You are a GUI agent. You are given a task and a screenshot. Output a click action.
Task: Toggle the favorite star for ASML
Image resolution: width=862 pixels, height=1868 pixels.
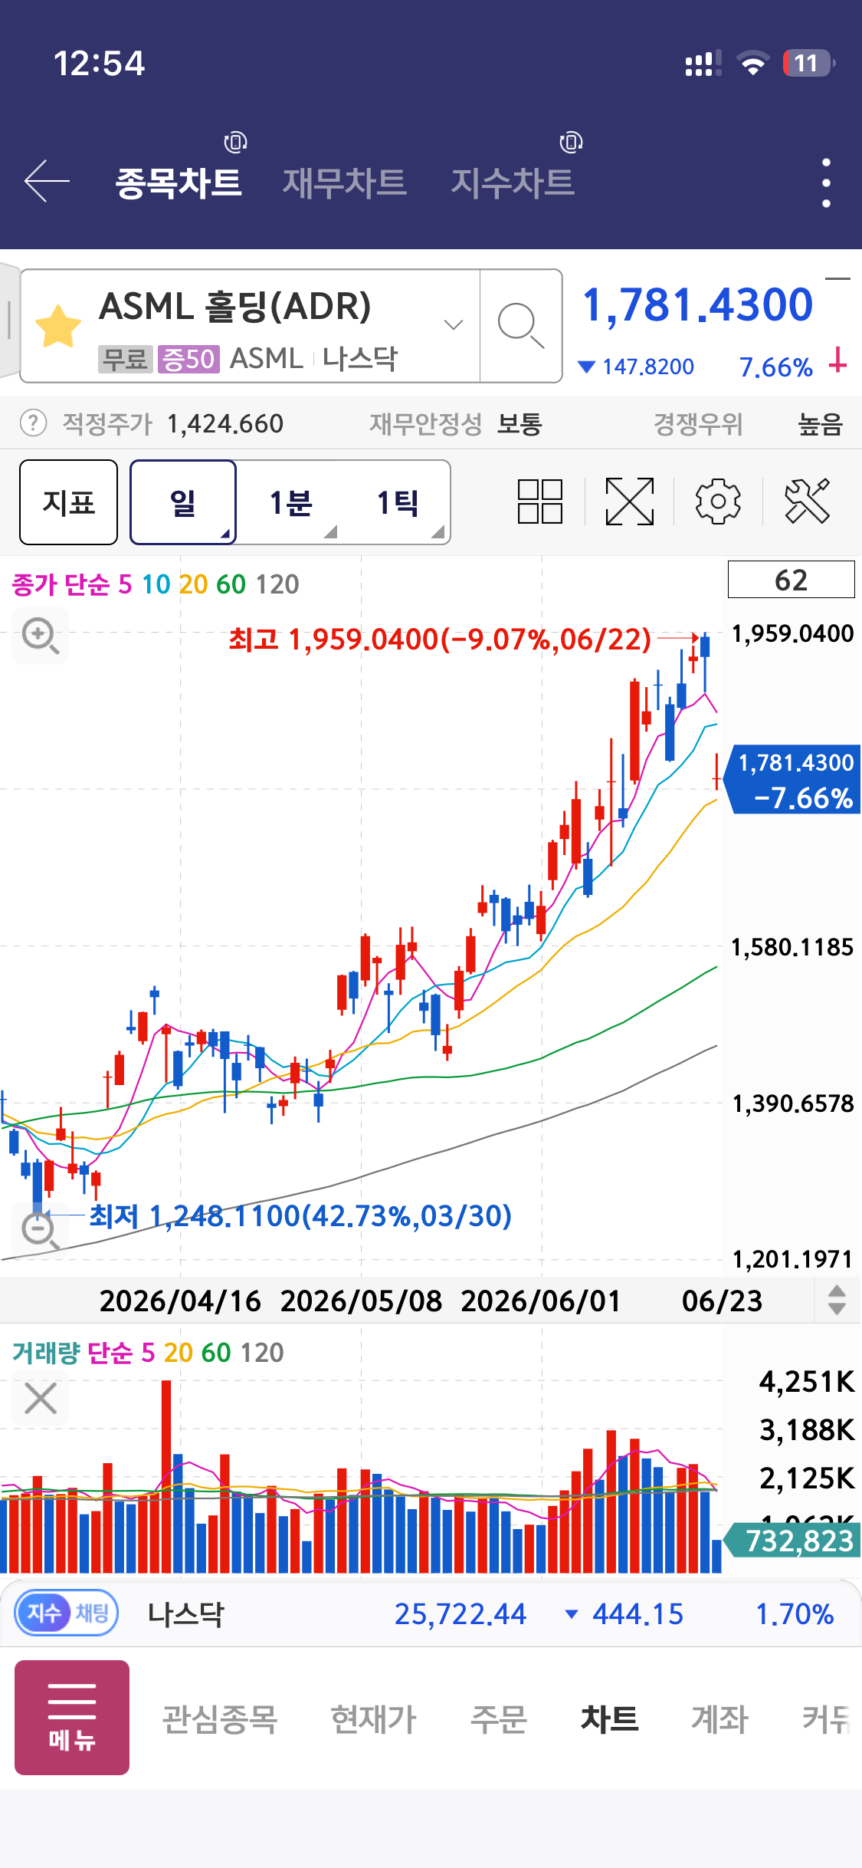pyautogui.click(x=58, y=326)
